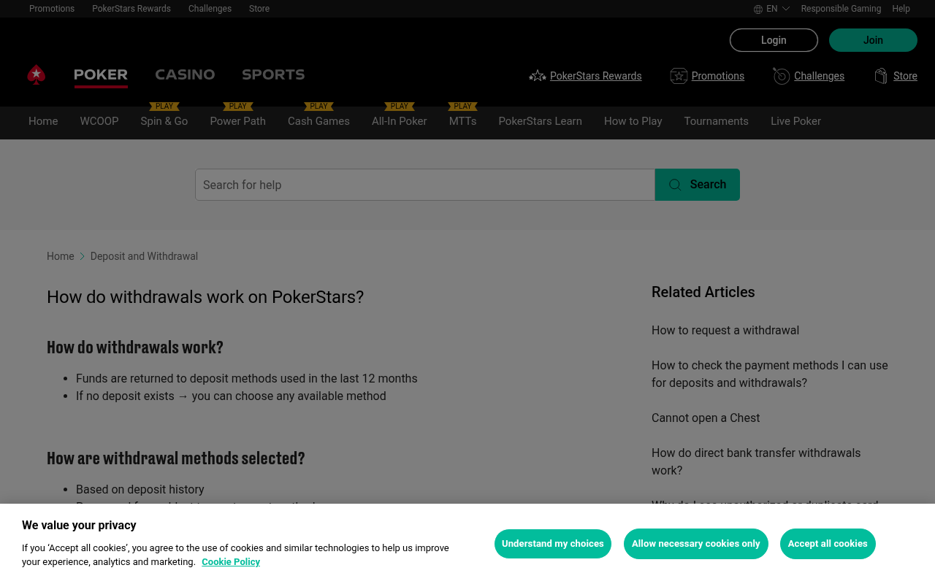Open direct bank transfer withdrawals article
The image size is (935, 584).
point(756,461)
